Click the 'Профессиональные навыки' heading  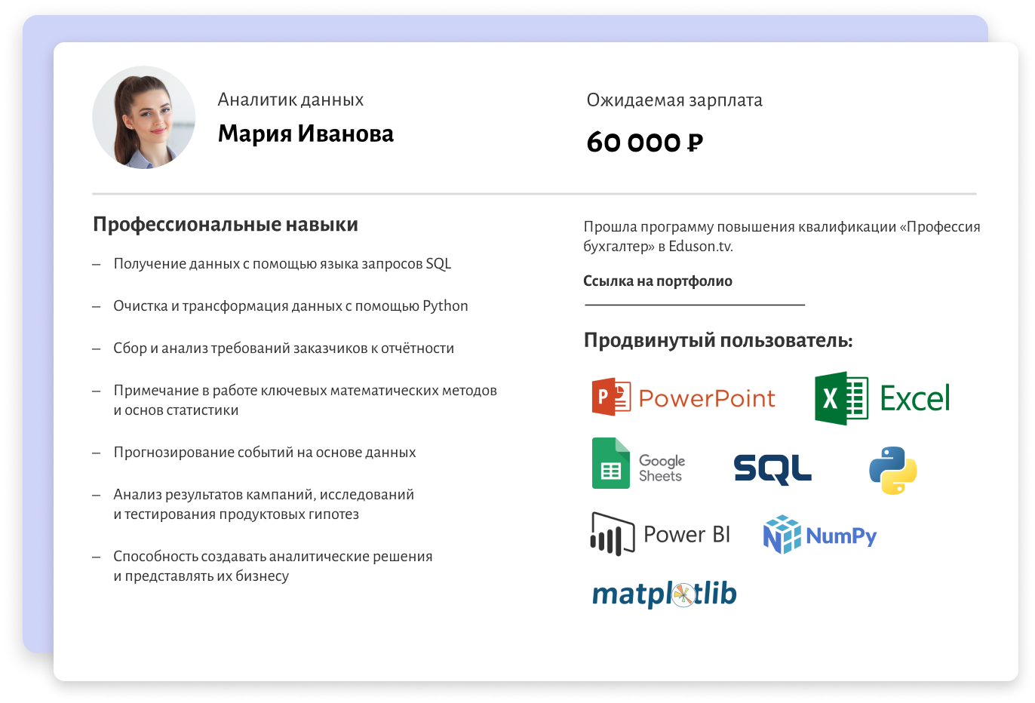point(226,225)
